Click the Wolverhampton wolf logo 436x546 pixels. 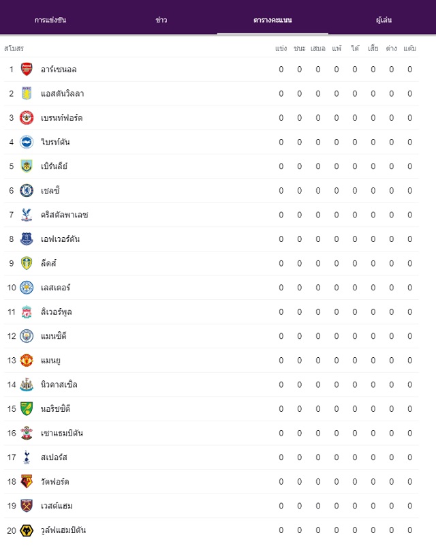pyautogui.click(x=27, y=530)
